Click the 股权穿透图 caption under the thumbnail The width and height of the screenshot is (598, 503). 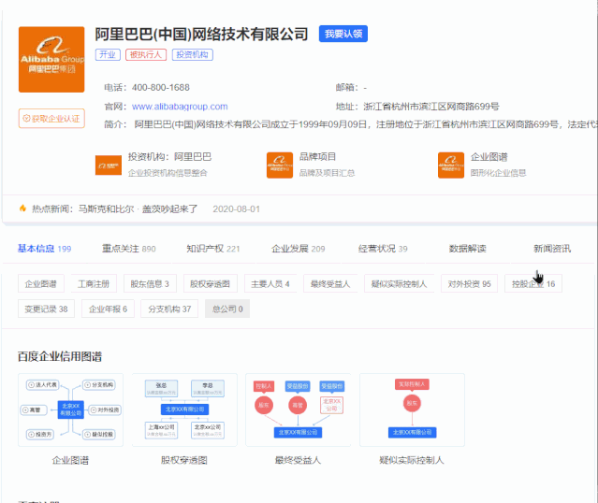184,460
